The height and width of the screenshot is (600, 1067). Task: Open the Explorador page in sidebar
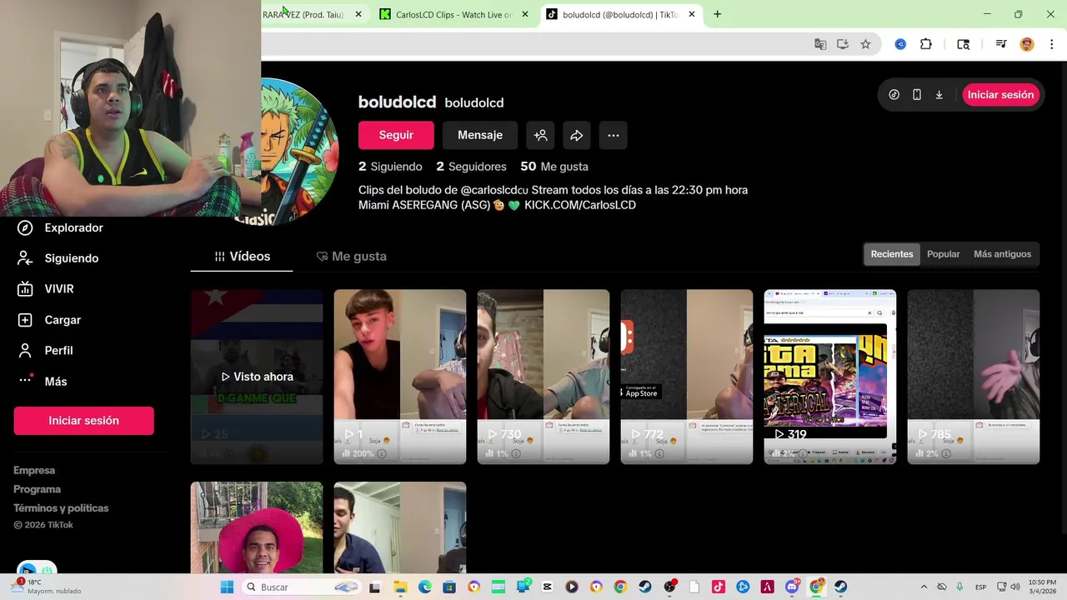point(61,227)
